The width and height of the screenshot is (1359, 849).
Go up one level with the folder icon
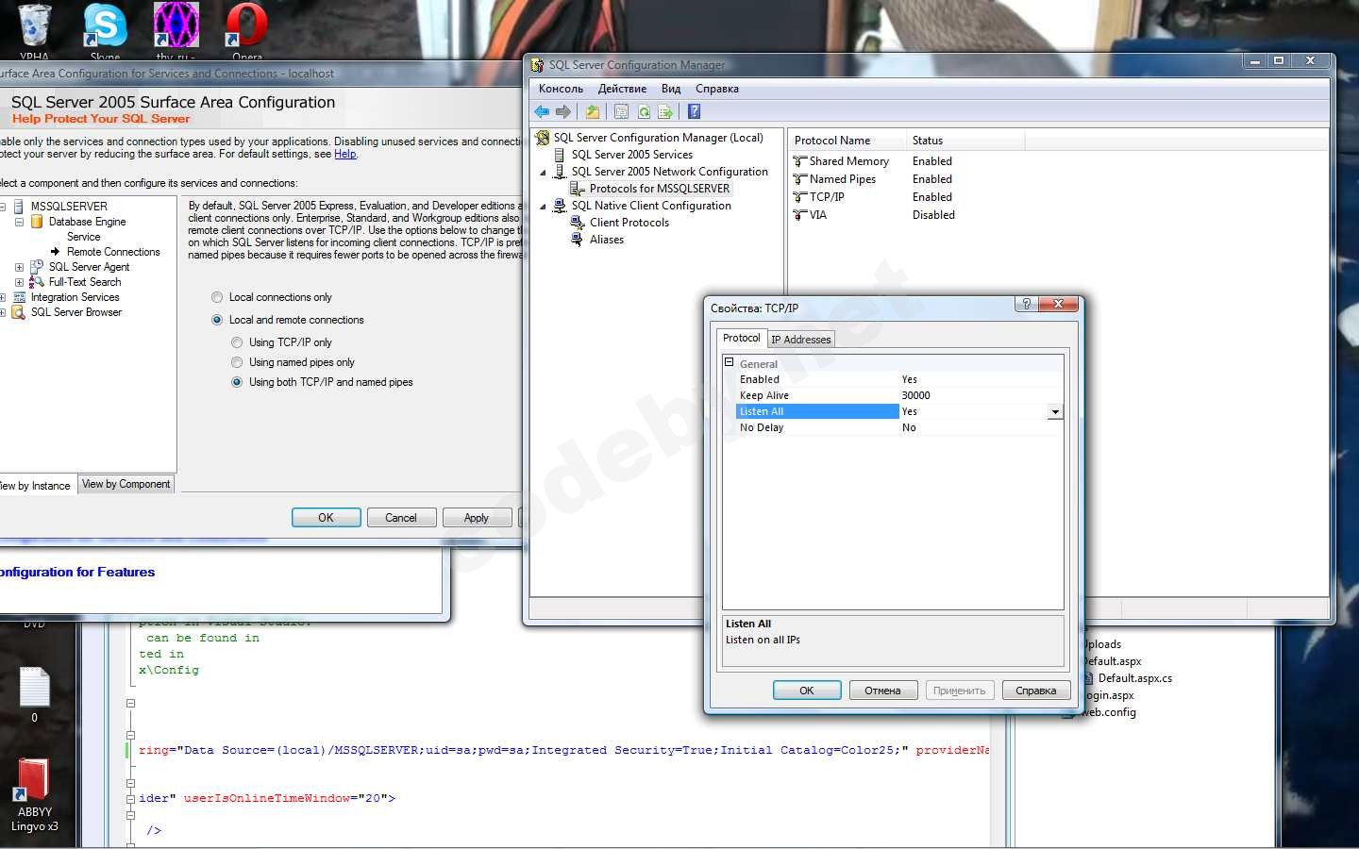pyautogui.click(x=593, y=111)
